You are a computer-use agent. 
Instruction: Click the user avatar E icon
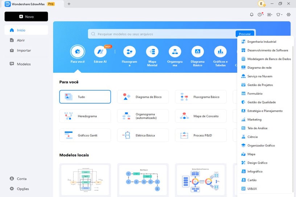click(x=262, y=4)
